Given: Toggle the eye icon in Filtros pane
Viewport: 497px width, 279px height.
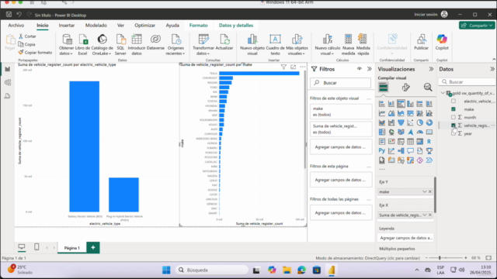Looking at the screenshot, I should point(360,69).
